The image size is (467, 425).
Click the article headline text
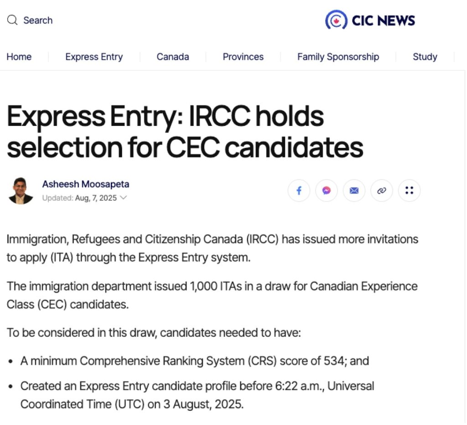click(185, 131)
